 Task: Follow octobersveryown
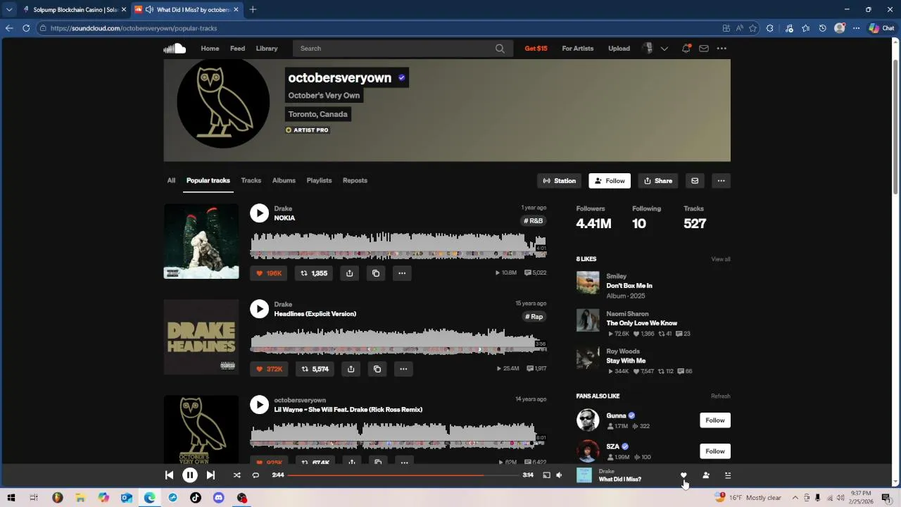pyautogui.click(x=610, y=181)
